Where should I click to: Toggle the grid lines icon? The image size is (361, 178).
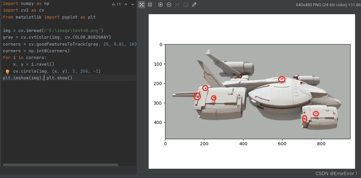(150, 5)
